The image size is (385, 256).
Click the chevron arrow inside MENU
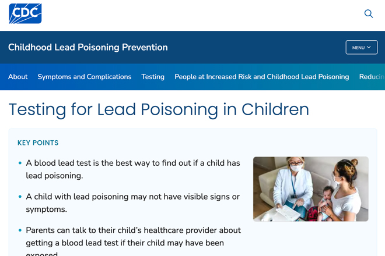coord(369,47)
